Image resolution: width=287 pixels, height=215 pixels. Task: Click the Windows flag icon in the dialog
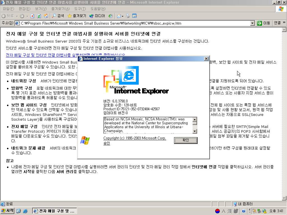(85, 141)
